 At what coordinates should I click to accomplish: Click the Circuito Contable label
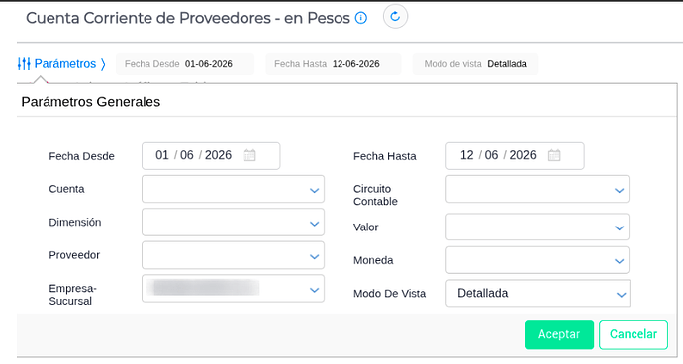pyautogui.click(x=375, y=195)
